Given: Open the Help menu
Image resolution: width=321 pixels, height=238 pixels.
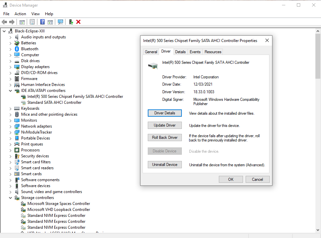Looking at the screenshot, I should 49,14.
